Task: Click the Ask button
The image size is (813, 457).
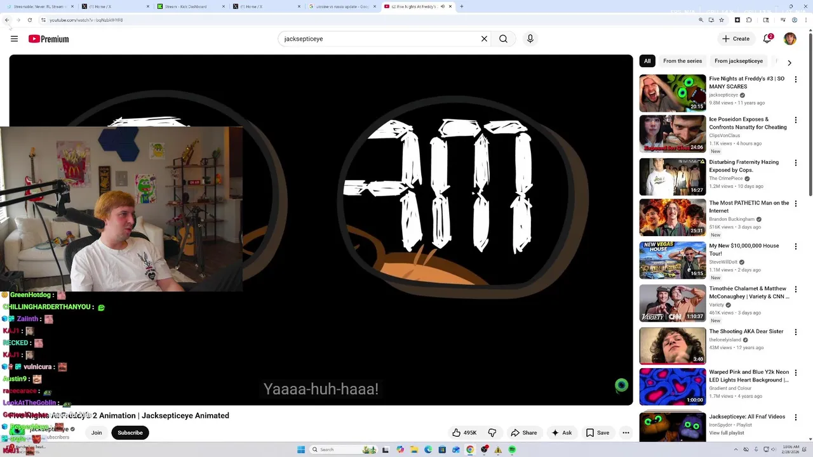Action: [x=561, y=433]
